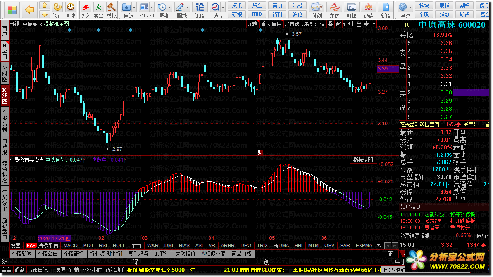Toggle 除权 ex-rights adjustment
Viewport: 493px width, 277px height.
pos(319,24)
